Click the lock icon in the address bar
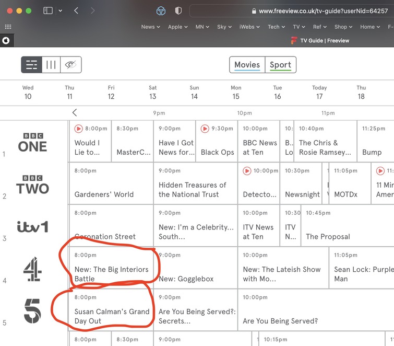The image size is (394, 346). point(254,11)
